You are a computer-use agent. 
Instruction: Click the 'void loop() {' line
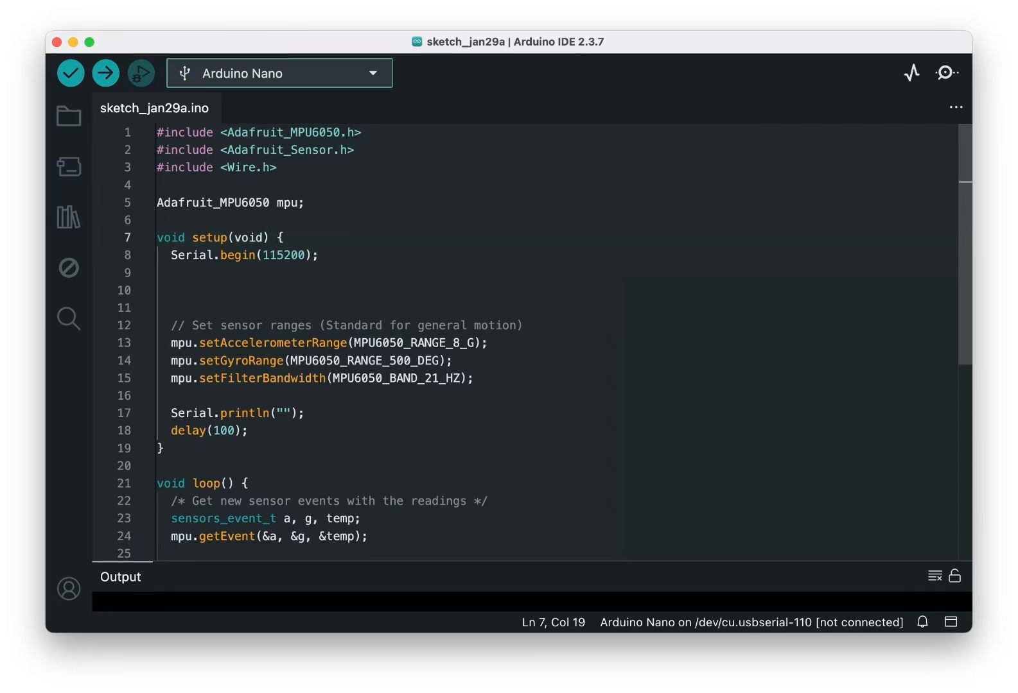point(202,483)
